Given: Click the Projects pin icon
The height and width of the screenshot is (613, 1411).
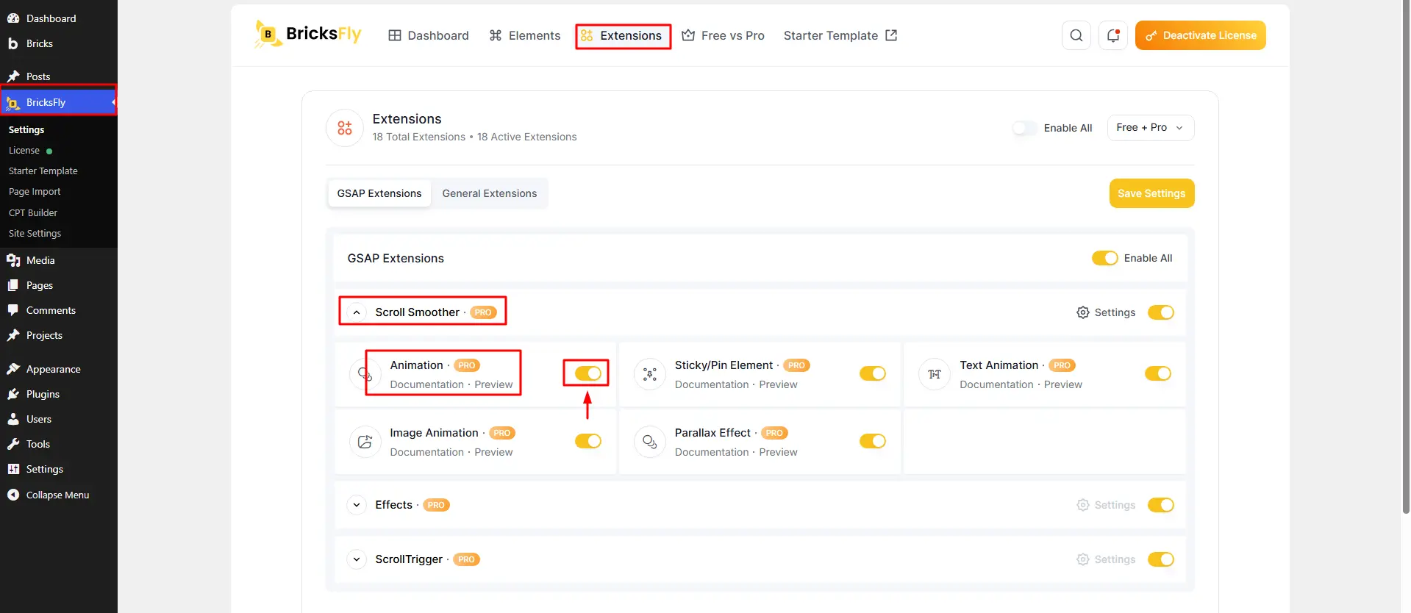Looking at the screenshot, I should tap(13, 335).
